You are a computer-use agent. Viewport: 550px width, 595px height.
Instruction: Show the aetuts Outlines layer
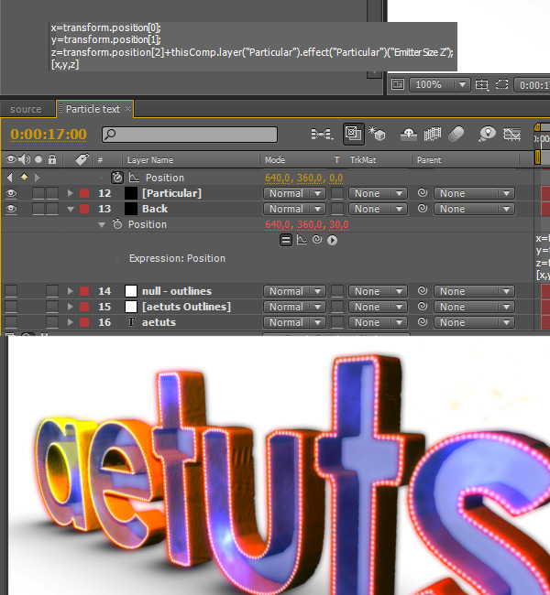click(x=11, y=307)
